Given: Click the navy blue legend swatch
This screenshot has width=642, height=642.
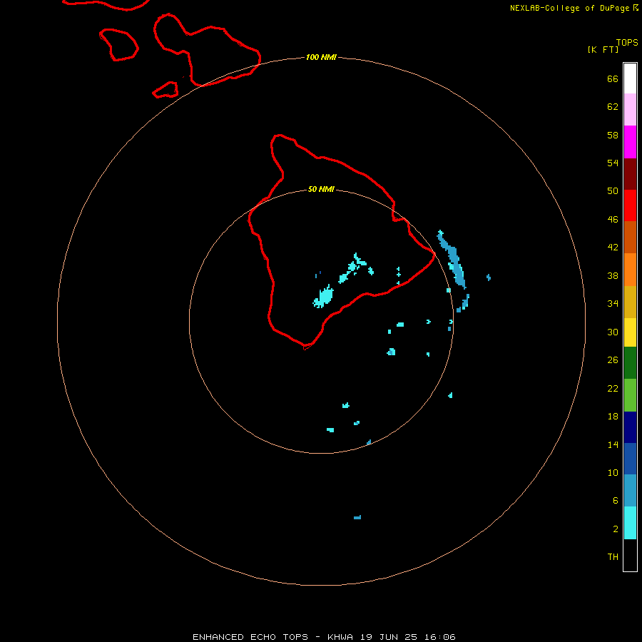Looking at the screenshot, I should [630, 427].
